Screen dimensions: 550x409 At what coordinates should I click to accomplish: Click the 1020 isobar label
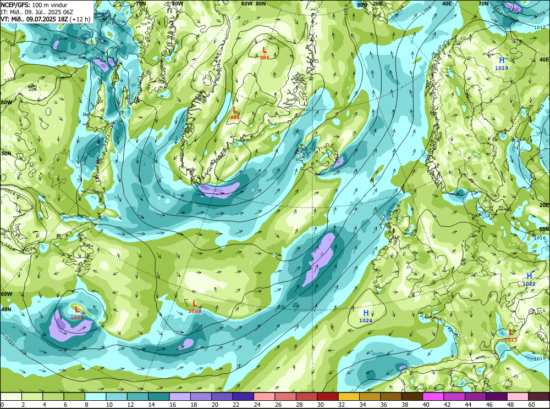9,341
